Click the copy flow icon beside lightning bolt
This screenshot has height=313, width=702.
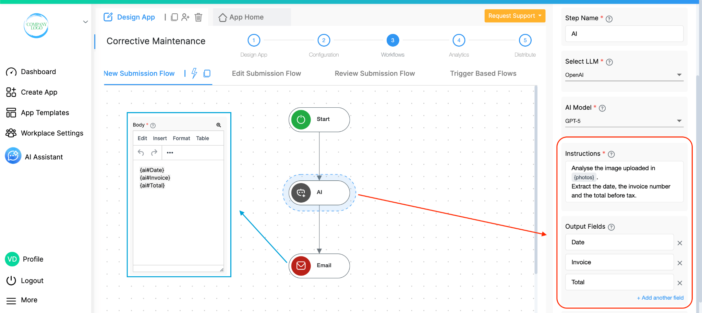[x=207, y=73]
